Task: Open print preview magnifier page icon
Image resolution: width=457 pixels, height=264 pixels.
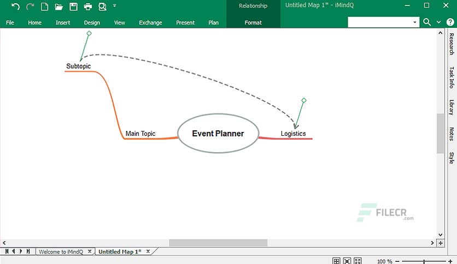Action: pos(102,7)
